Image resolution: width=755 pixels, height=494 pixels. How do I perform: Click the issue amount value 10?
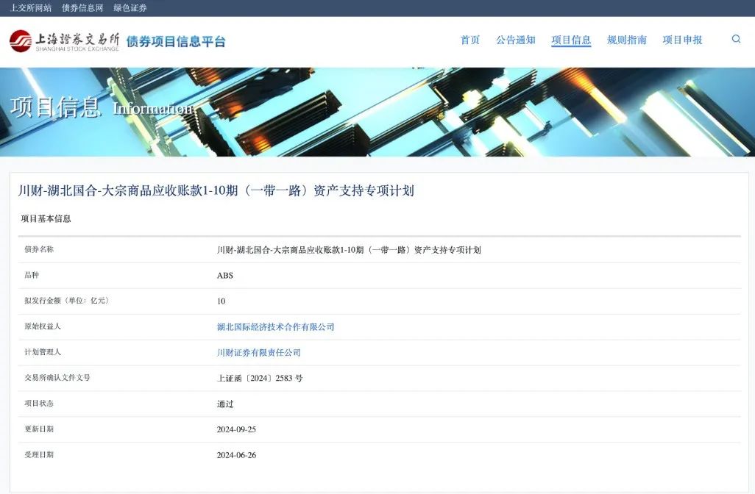click(x=221, y=301)
